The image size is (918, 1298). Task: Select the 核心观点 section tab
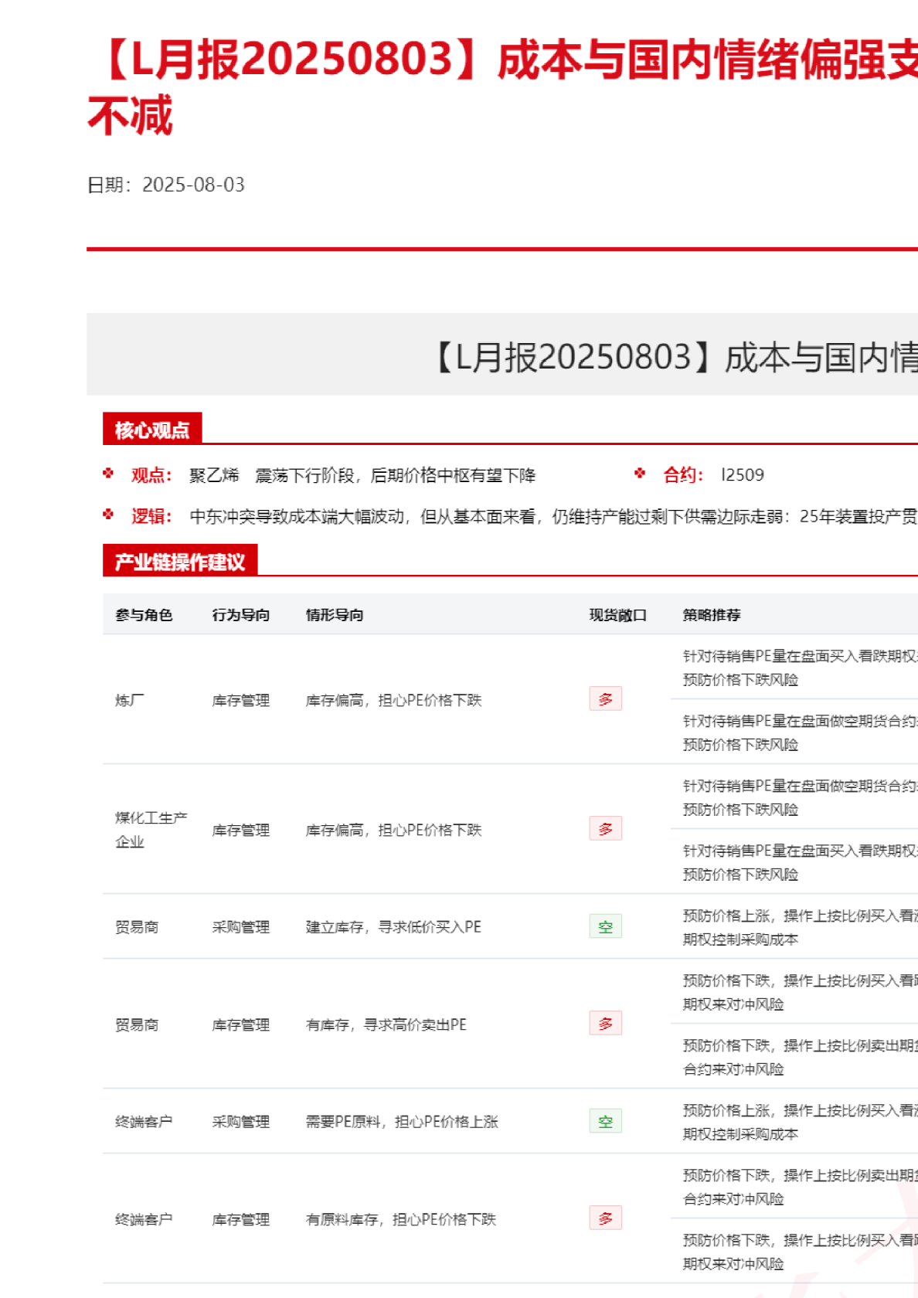pos(152,430)
